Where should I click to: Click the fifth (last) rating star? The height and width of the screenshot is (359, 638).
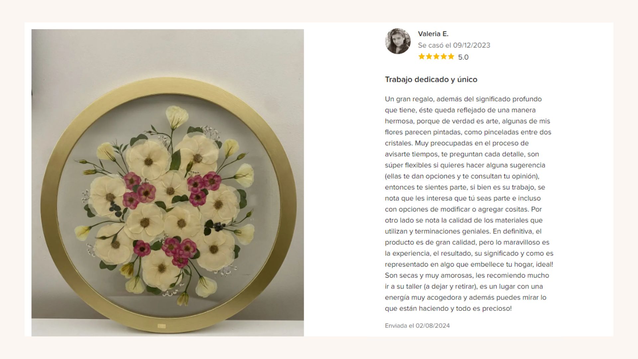[x=451, y=57]
